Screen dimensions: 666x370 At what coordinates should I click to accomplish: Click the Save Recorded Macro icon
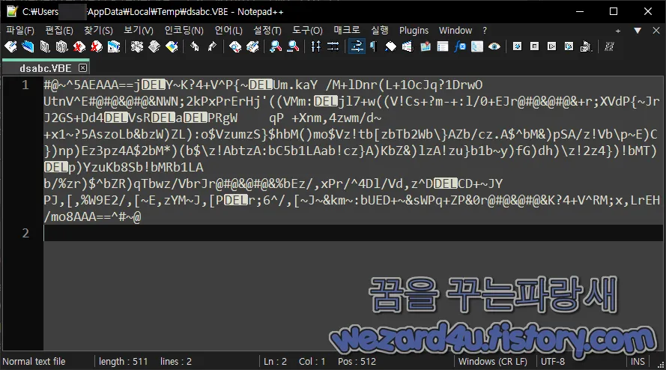pyautogui.click(x=586, y=46)
